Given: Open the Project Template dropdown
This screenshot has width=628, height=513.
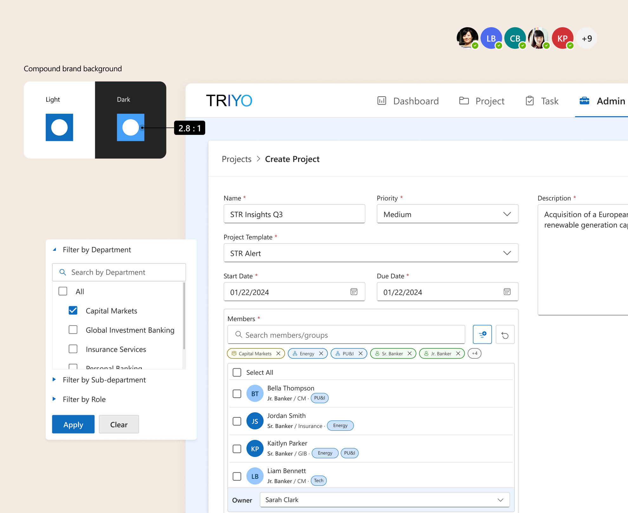Looking at the screenshot, I should coord(370,253).
